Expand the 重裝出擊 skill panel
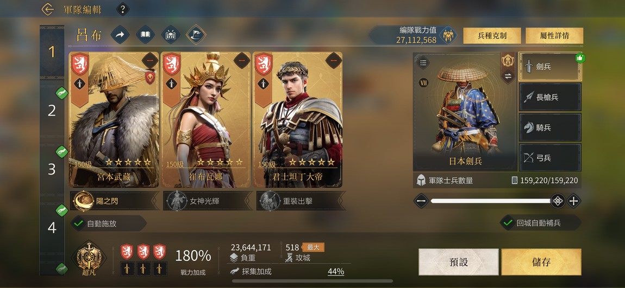 301,201
